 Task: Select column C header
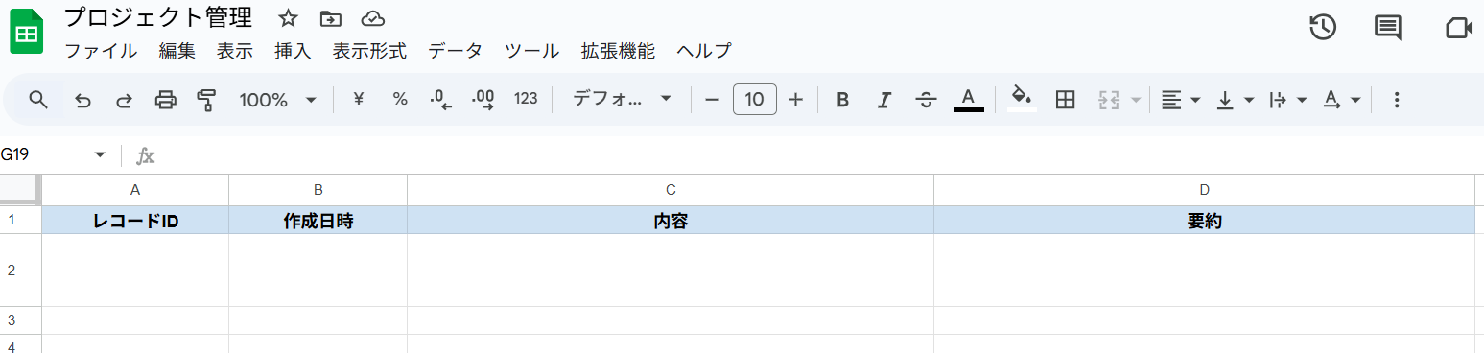pyautogui.click(x=671, y=189)
